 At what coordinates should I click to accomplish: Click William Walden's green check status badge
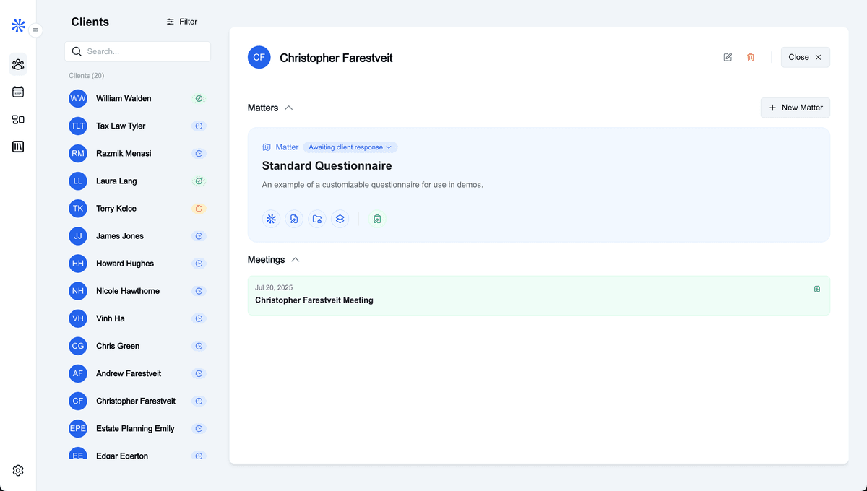click(x=199, y=98)
